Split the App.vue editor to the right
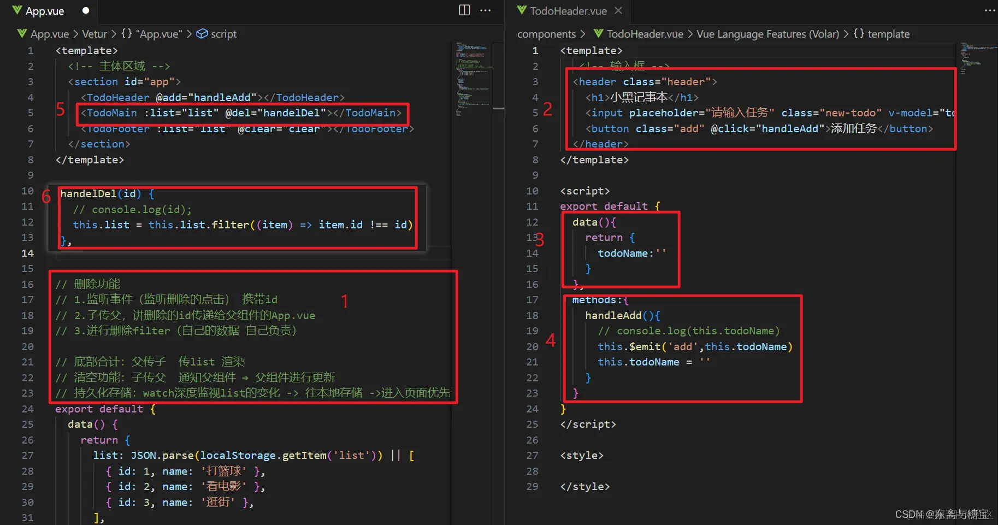 coord(464,10)
